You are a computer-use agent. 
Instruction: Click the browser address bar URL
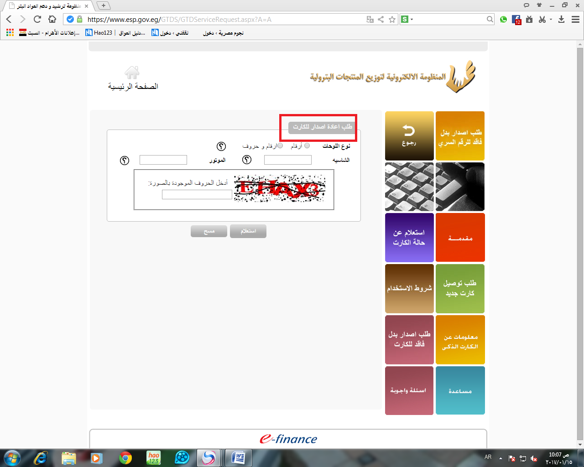click(179, 19)
